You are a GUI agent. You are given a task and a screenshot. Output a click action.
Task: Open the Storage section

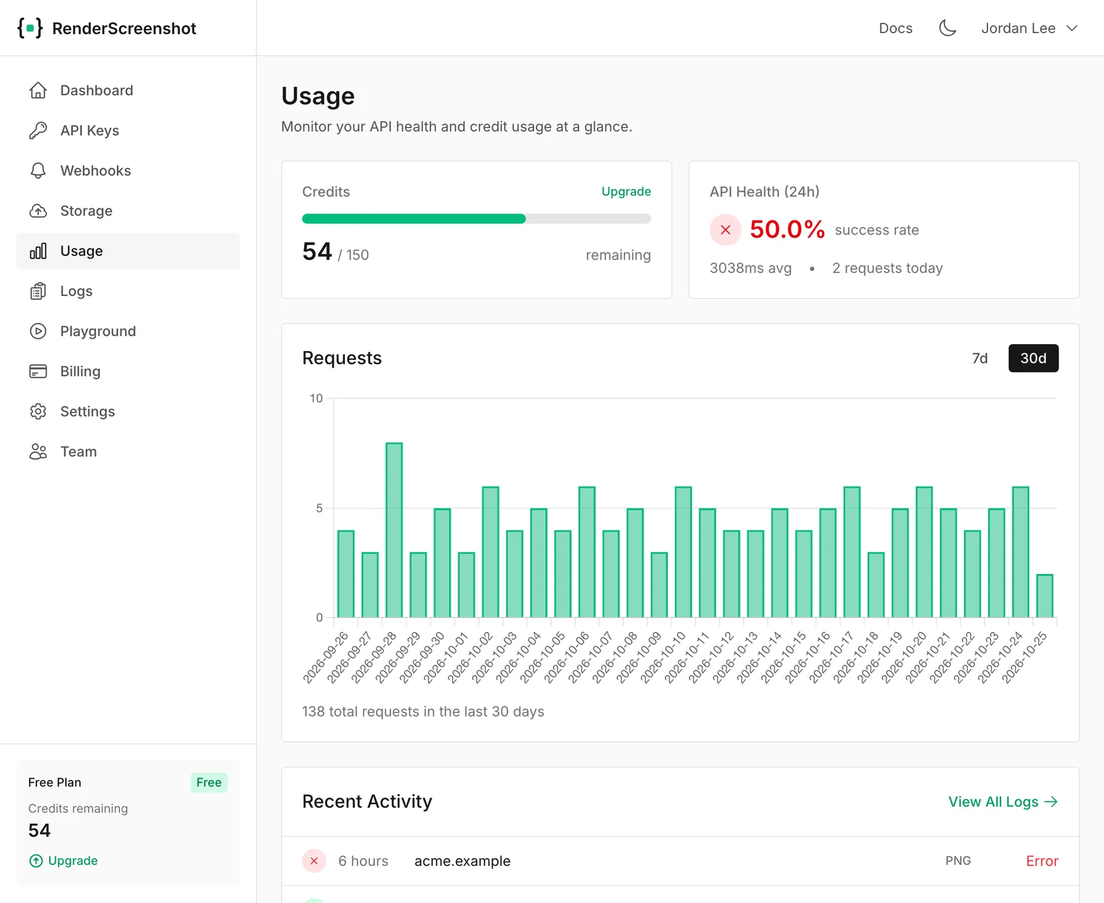[128, 210]
